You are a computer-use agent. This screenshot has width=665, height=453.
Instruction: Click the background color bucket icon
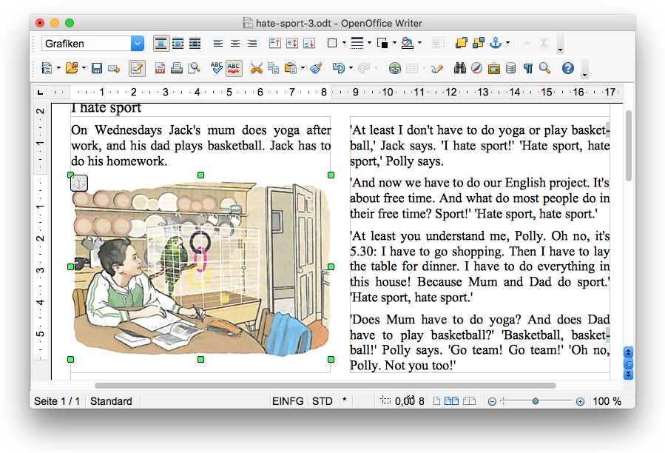pyautogui.click(x=407, y=44)
